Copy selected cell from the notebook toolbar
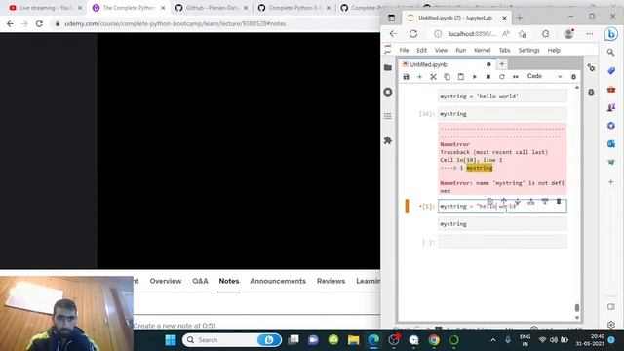Screen dimensions: 624x351 pyautogui.click(x=447, y=77)
